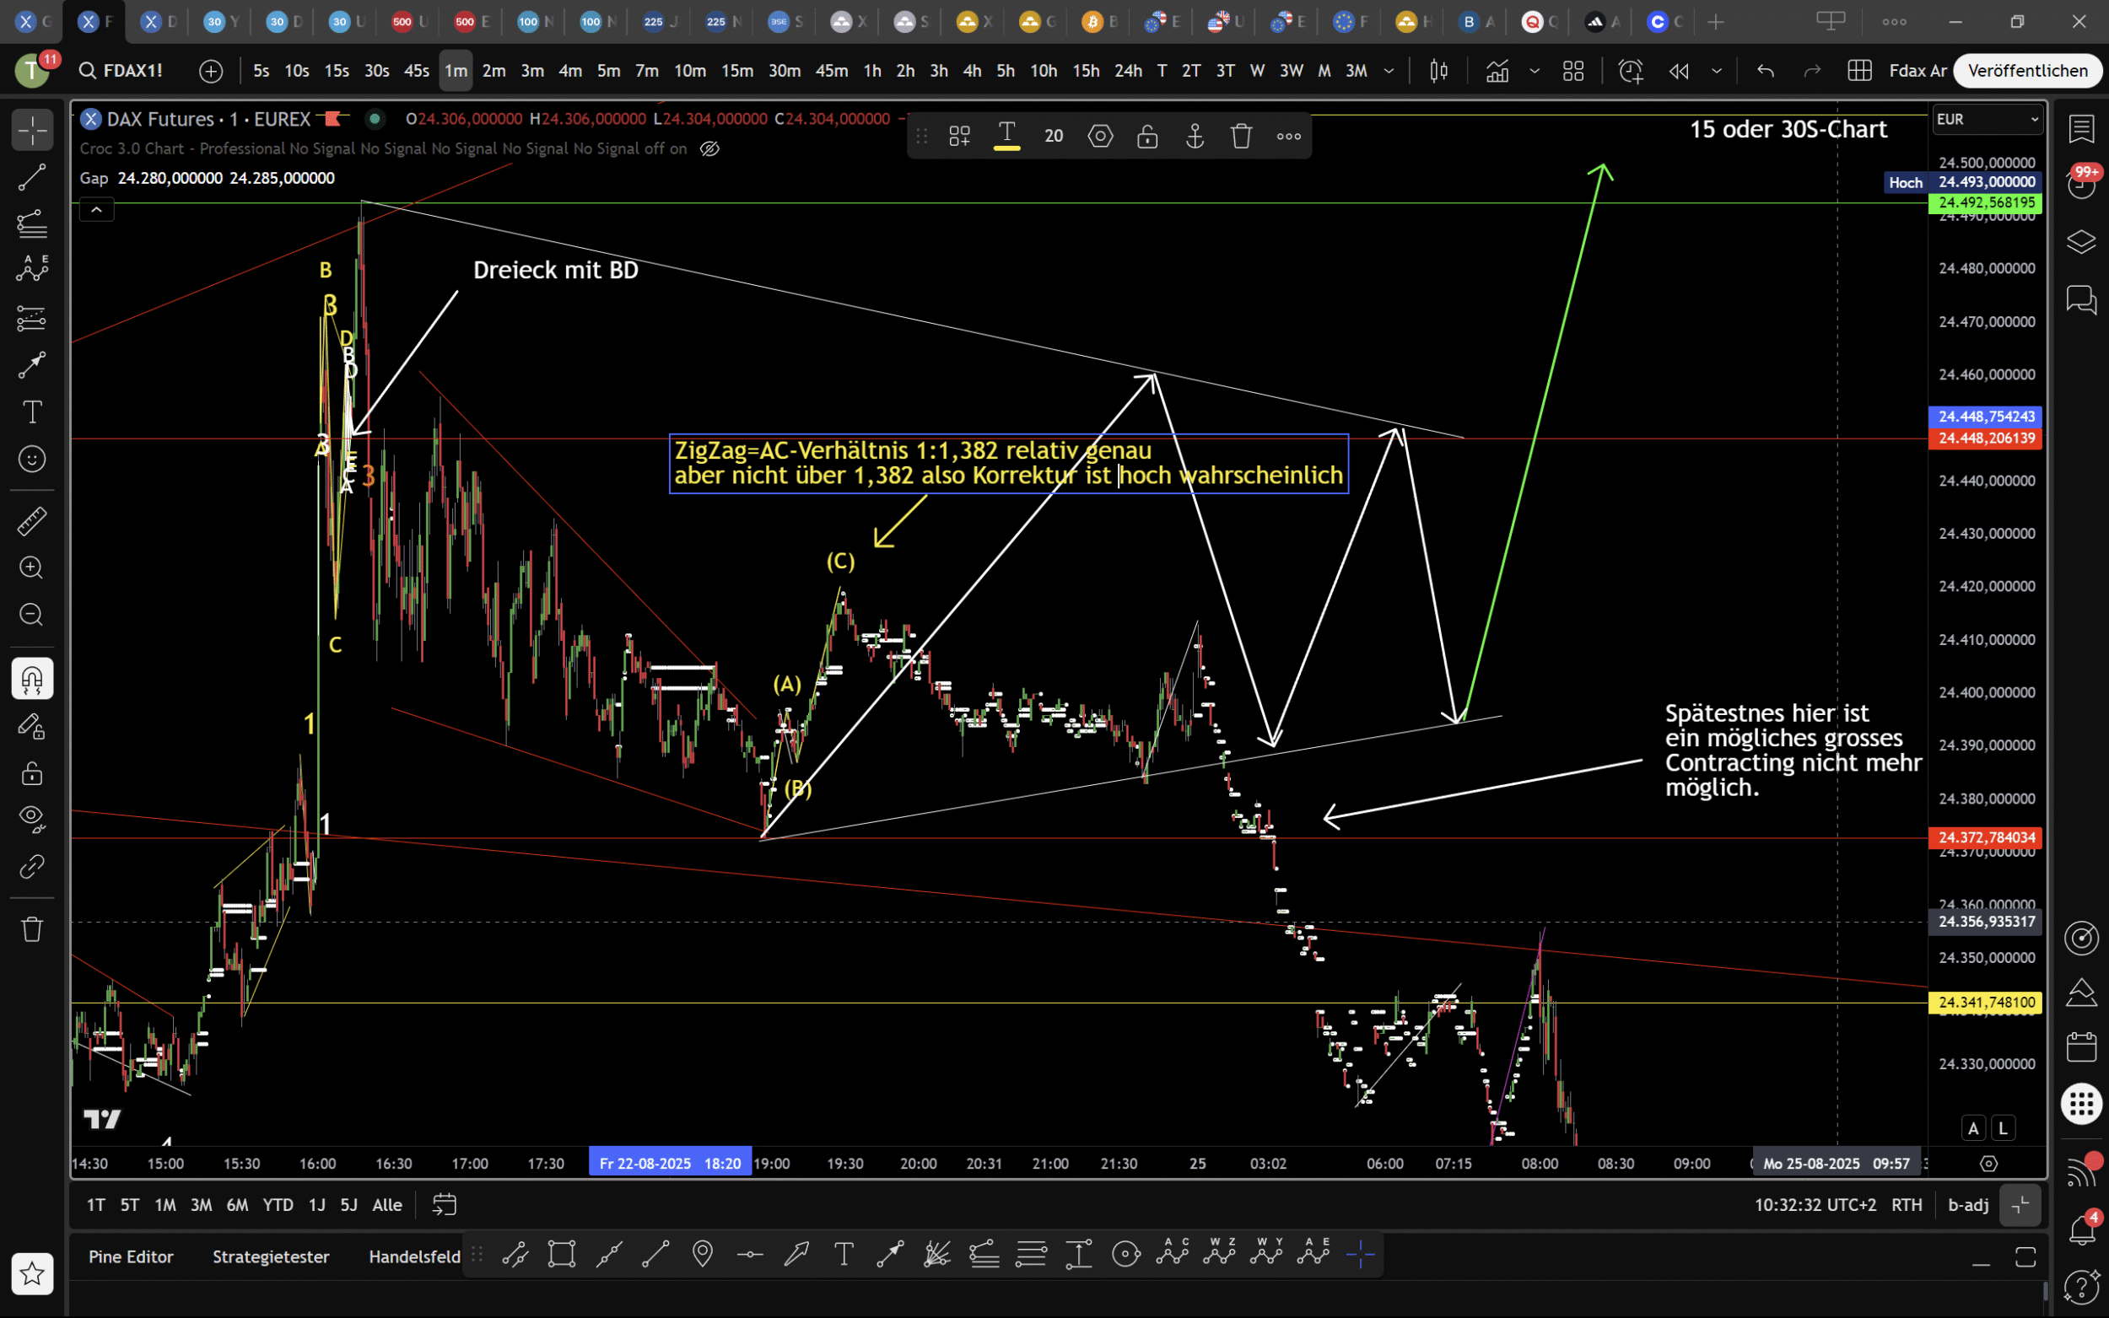This screenshot has height=1318, width=2109.
Task: Toggle the L log scale button
Action: point(2003,1128)
